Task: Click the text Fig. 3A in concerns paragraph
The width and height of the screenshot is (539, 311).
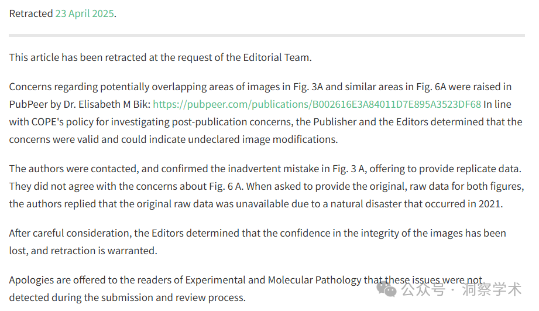Action: point(308,87)
